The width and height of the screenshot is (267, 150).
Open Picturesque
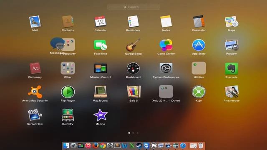tap(232, 92)
